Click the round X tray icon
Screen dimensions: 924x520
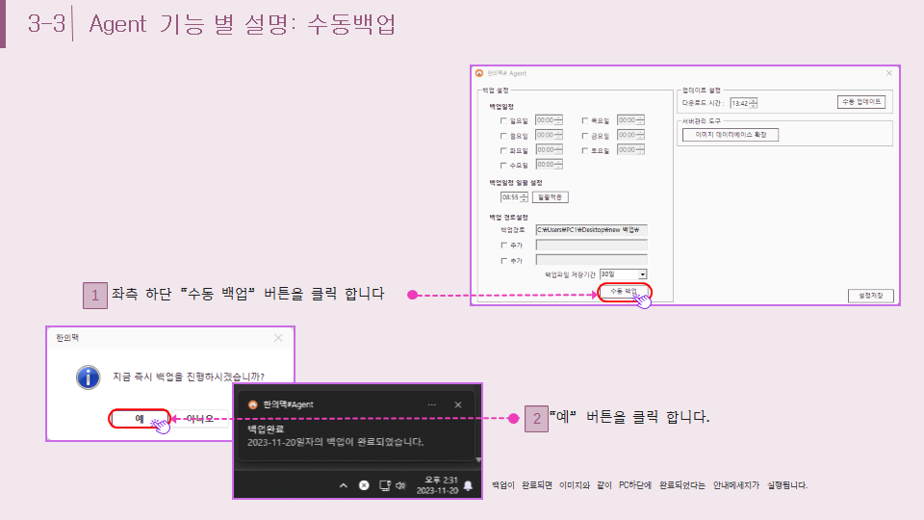point(364,485)
